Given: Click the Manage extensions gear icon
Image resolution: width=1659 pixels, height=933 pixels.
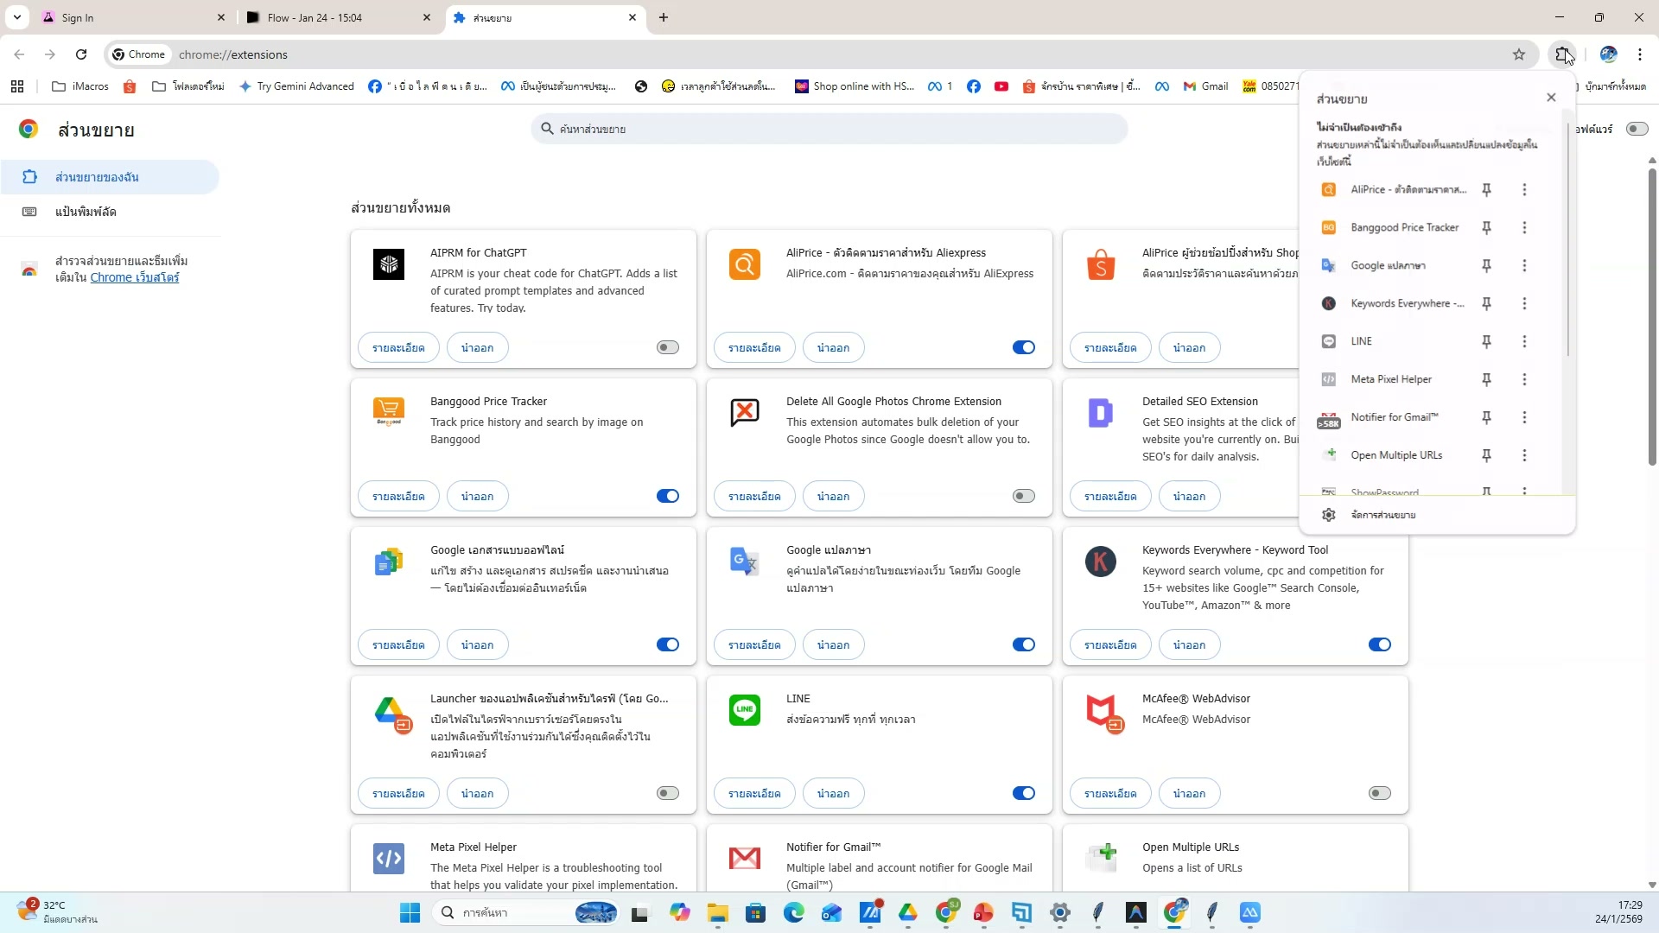Looking at the screenshot, I should coord(1329,515).
